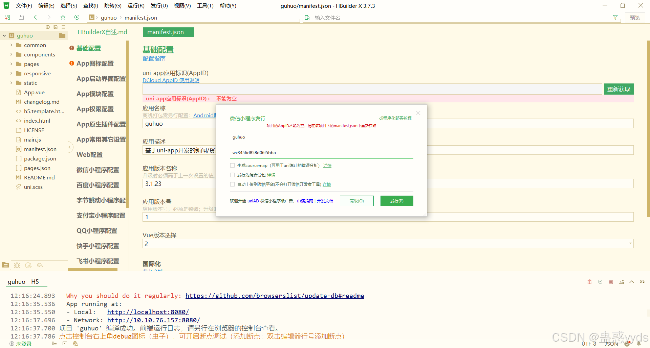The image size is (650, 348).
Task: Expand the common folder
Action: 11,45
